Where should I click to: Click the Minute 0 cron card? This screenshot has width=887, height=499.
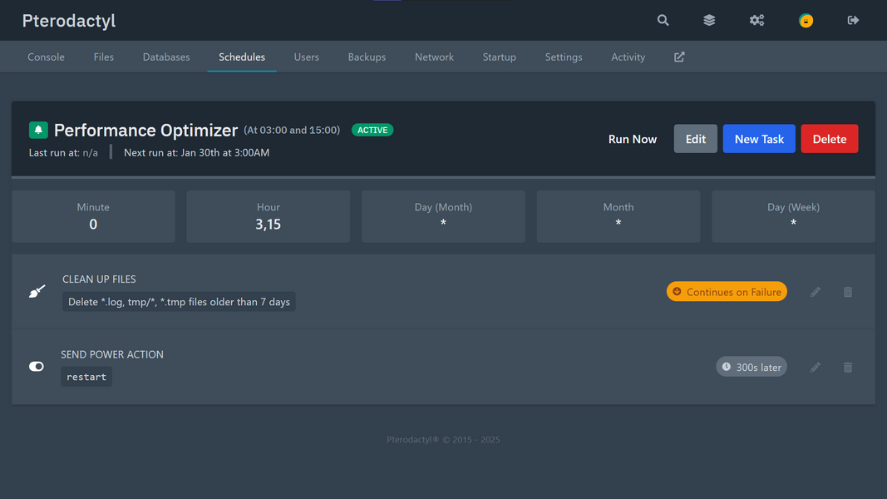pos(93,217)
